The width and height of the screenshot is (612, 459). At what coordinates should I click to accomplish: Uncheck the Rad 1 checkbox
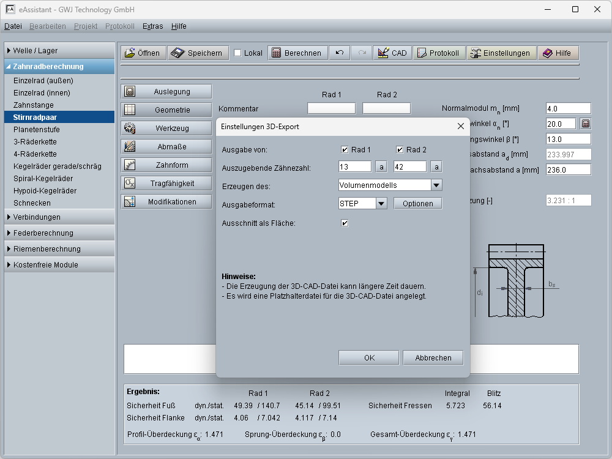tap(345, 150)
